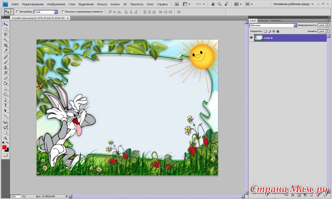Open the Основная рабочая среда workspace switcher
332x199 pixels.
(x=293, y=4)
